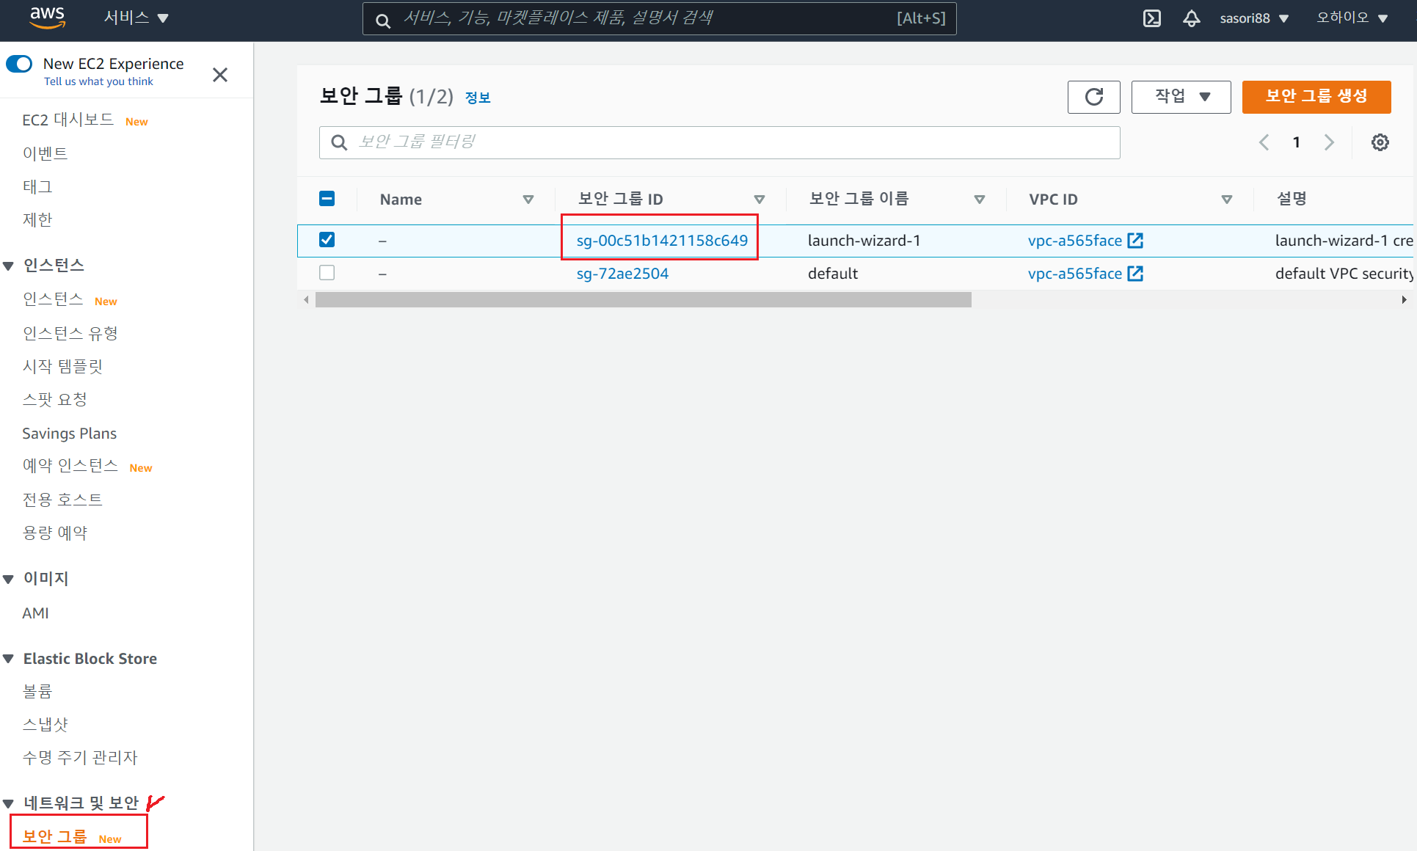Uncheck the launch-wizard-1 row checkbox
Screen dimensions: 1417x851
pos(327,240)
